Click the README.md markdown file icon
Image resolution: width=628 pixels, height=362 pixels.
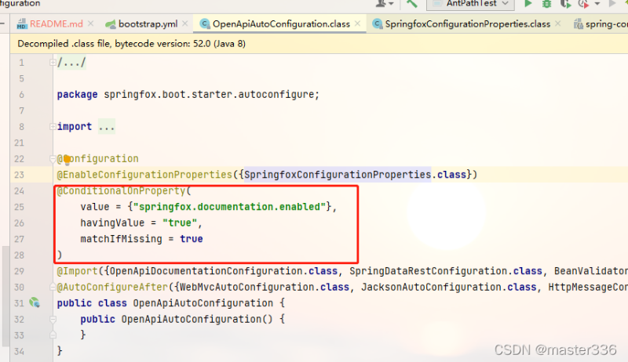22,24
